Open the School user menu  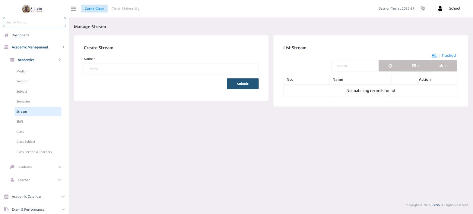455,8
